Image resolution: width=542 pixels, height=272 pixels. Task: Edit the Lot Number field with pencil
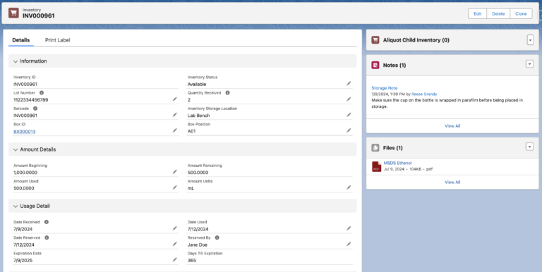pos(175,99)
